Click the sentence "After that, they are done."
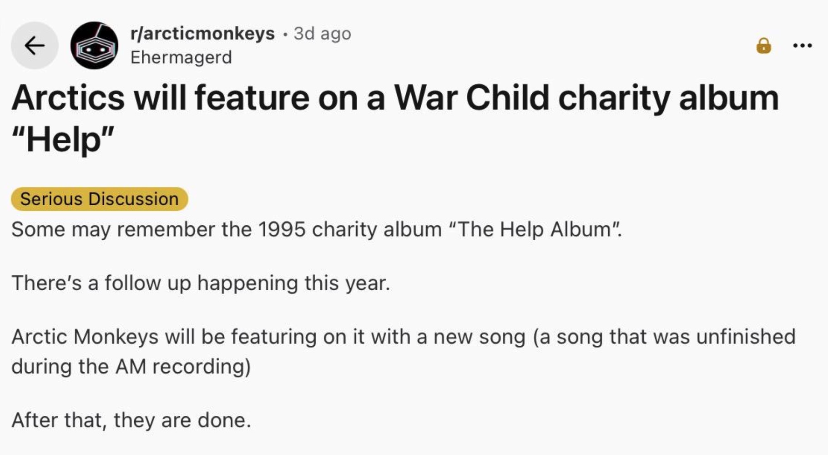 (x=131, y=420)
